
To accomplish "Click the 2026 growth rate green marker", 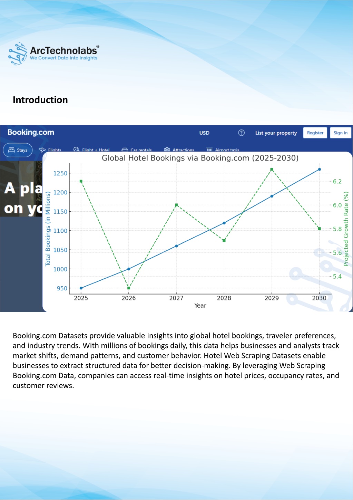I will (x=129, y=288).
